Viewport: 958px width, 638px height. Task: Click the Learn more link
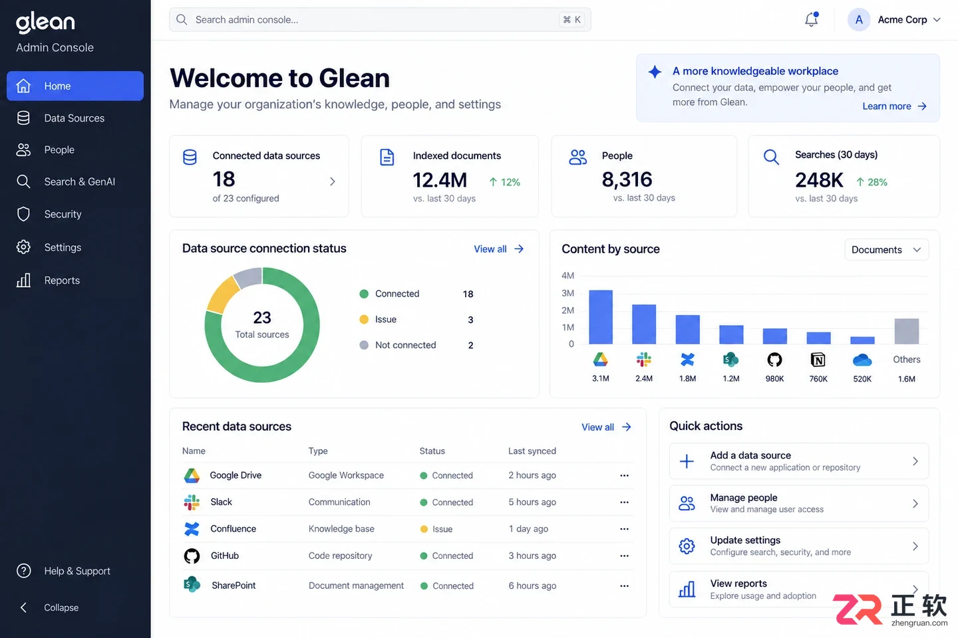(x=894, y=106)
